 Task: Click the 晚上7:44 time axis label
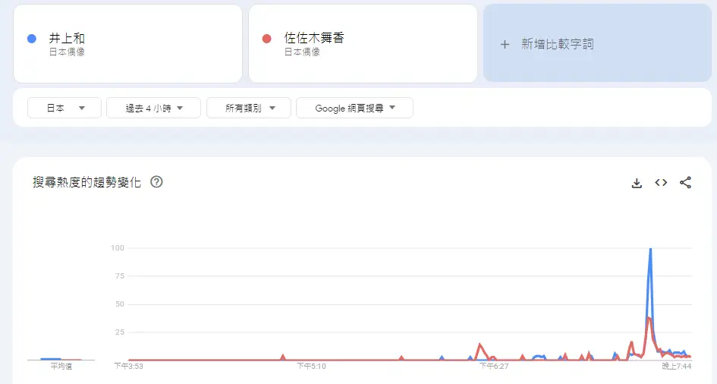(676, 367)
